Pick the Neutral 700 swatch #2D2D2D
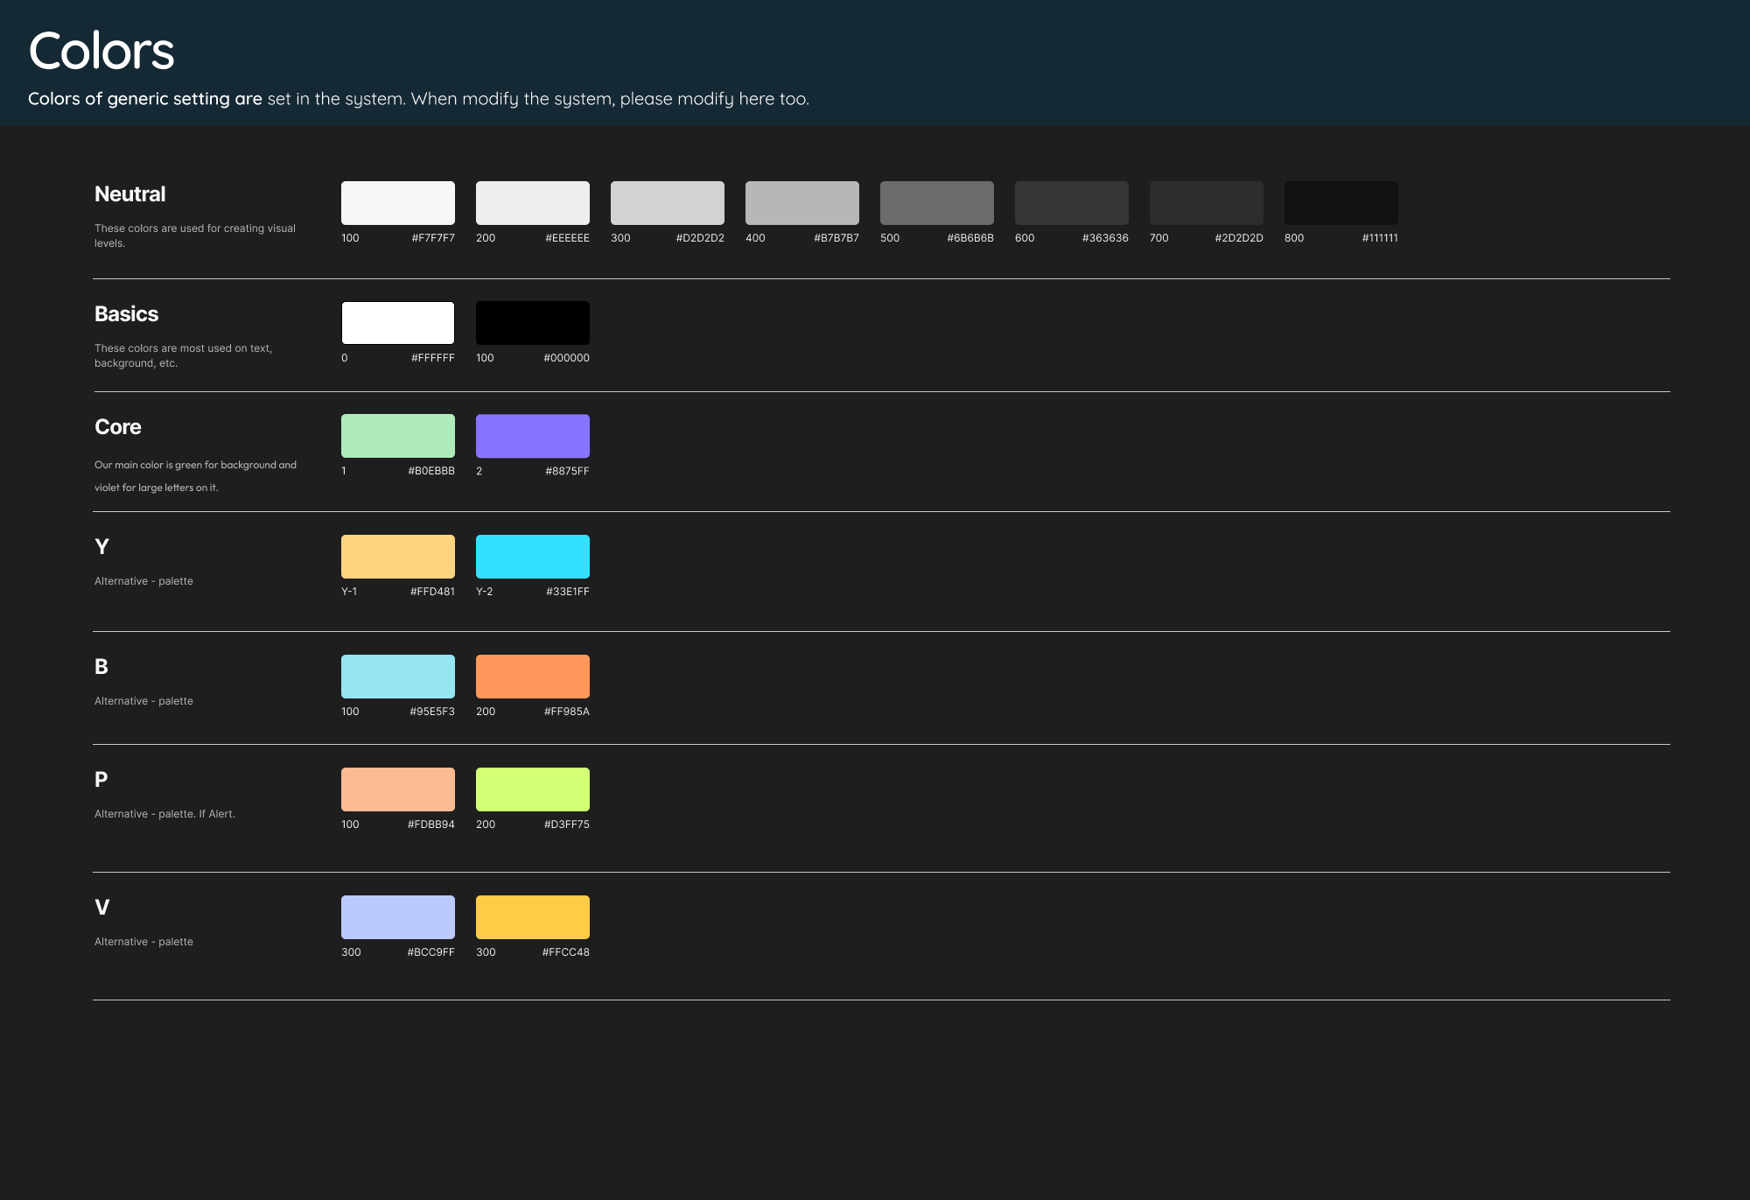Screen dimensions: 1750x1200 (1207, 203)
